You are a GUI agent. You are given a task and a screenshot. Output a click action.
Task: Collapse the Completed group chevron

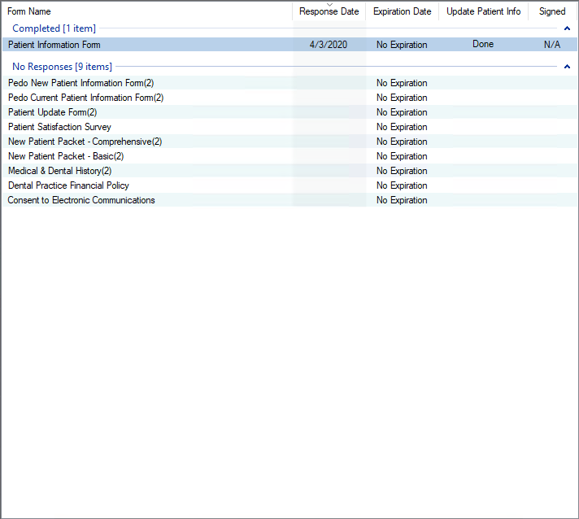pyautogui.click(x=567, y=28)
